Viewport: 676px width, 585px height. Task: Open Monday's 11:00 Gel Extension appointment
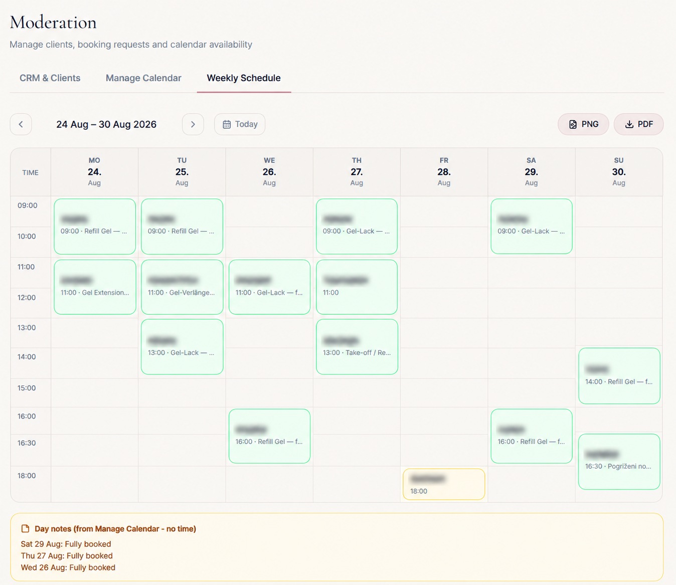coord(95,287)
